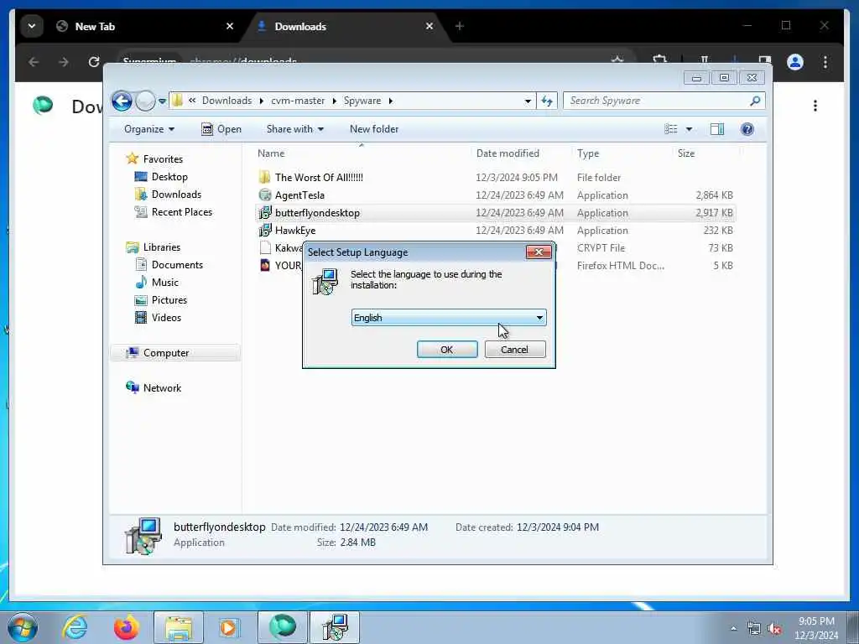859x644 pixels.
Task: Click Open in the Explorer toolbar
Action: click(x=221, y=129)
